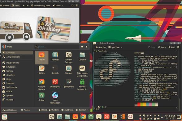Launch KWrite from the Favorites grid

click(41, 70)
